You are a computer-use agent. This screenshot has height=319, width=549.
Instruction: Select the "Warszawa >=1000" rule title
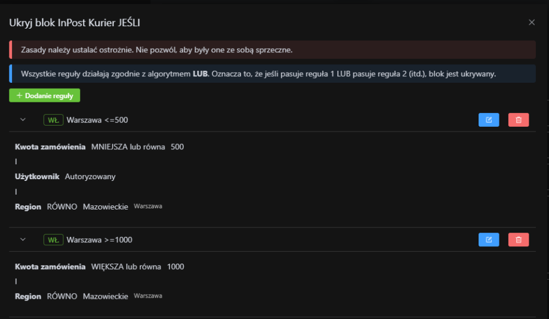click(x=99, y=240)
